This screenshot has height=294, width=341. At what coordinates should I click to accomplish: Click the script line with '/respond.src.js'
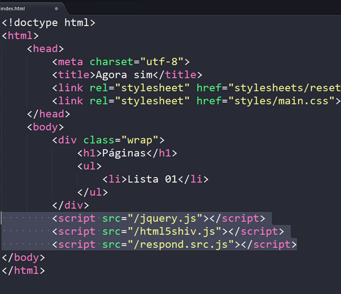click(174, 245)
